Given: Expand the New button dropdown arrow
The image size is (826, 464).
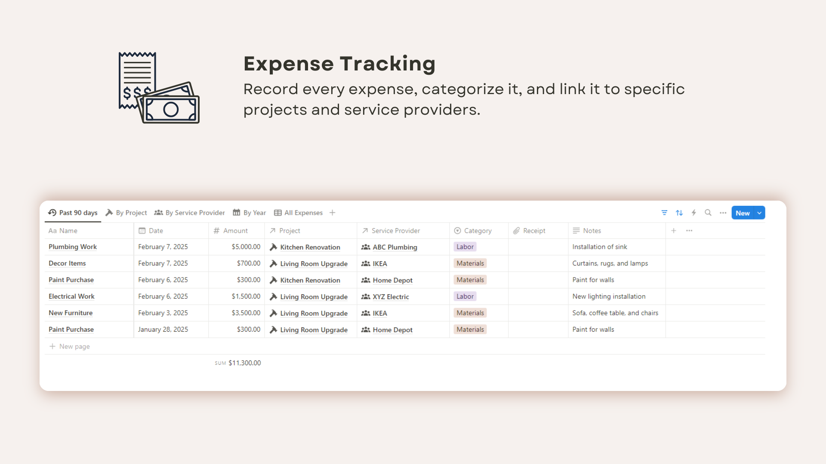Looking at the screenshot, I should [759, 213].
